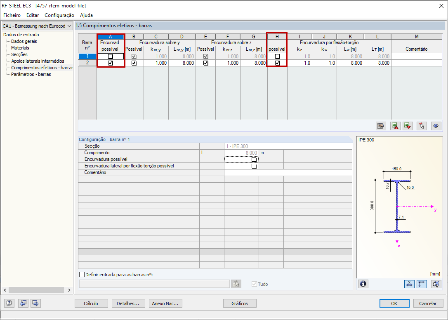
Task: Click the member numbers input field
Action: point(154,284)
